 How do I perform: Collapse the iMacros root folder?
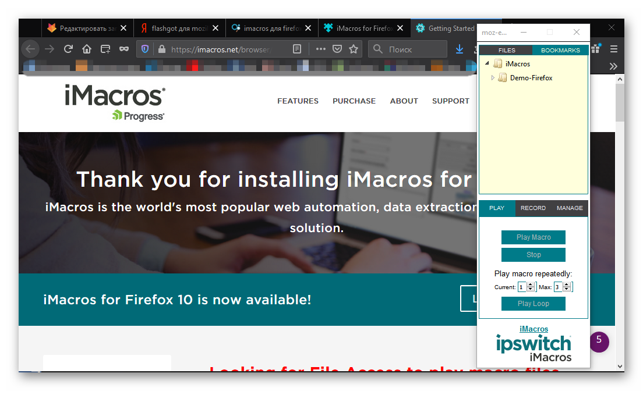coord(486,64)
